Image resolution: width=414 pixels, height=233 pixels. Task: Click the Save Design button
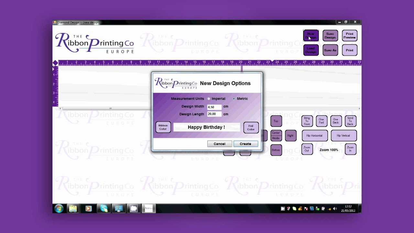[x=330, y=36]
